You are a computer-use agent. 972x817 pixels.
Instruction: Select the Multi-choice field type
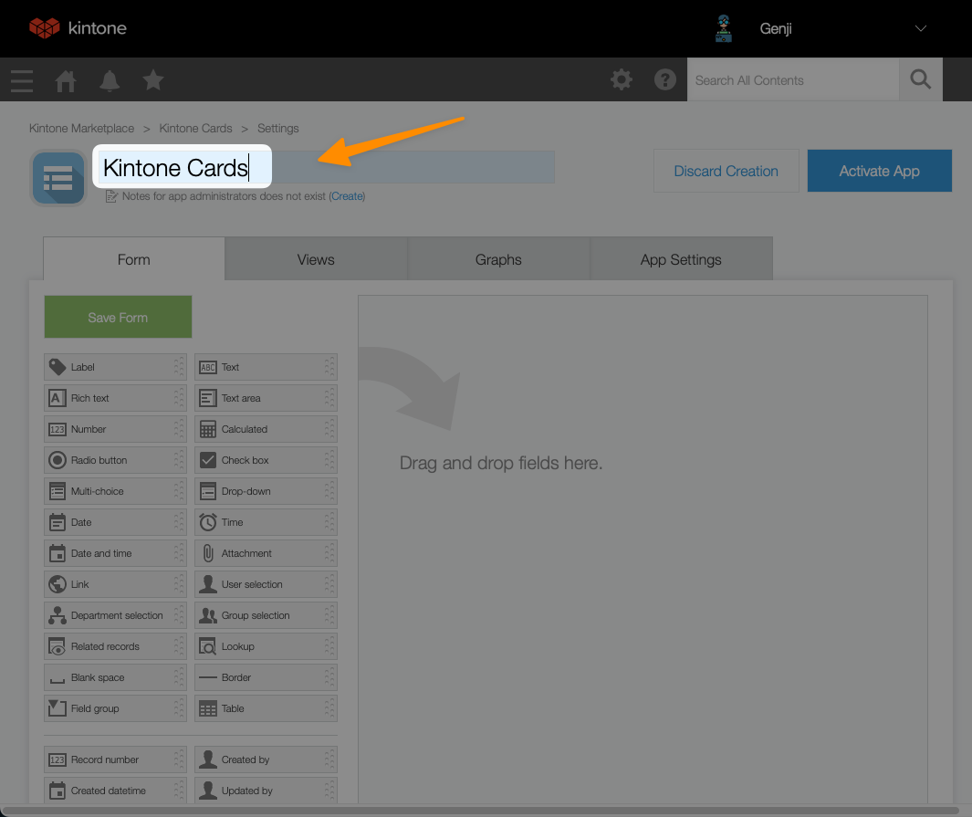click(115, 491)
